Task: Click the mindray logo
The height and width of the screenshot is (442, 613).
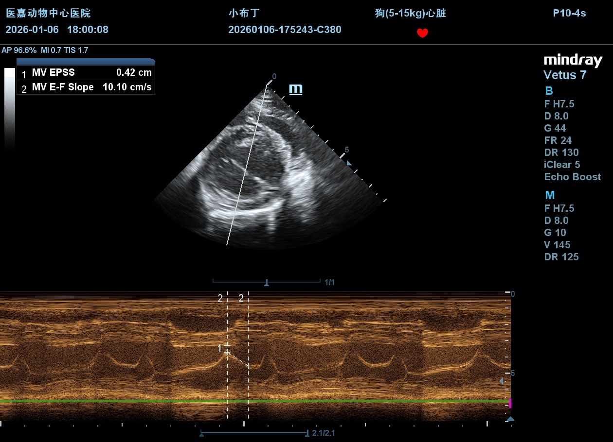Action: [573, 60]
